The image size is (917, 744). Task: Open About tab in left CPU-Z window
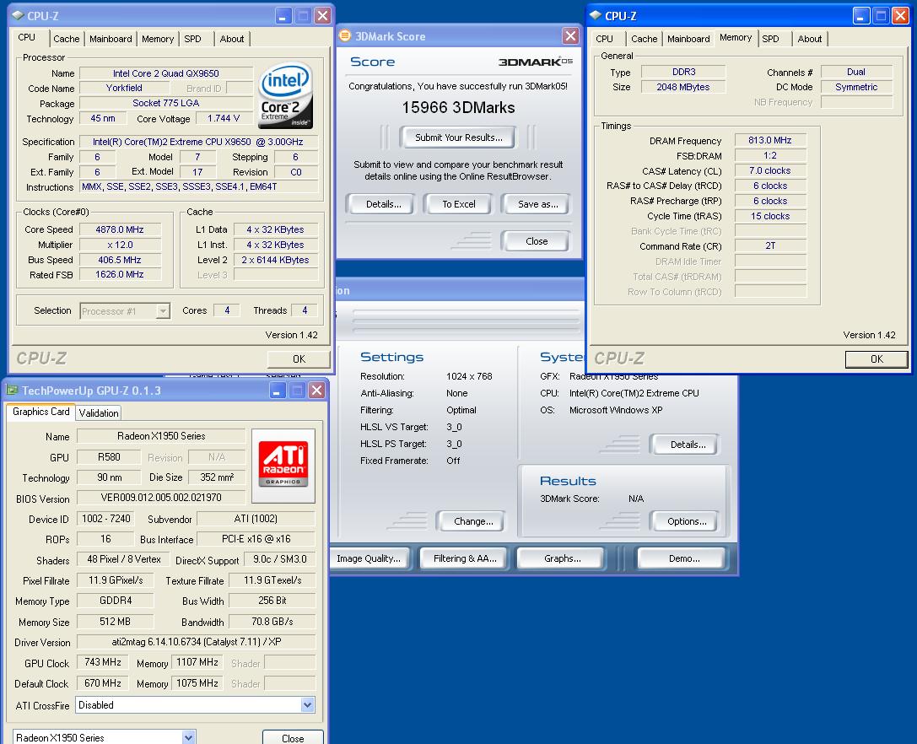point(232,39)
